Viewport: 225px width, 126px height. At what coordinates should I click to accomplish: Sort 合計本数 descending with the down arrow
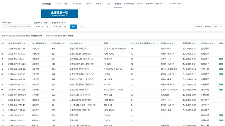click(64, 43)
